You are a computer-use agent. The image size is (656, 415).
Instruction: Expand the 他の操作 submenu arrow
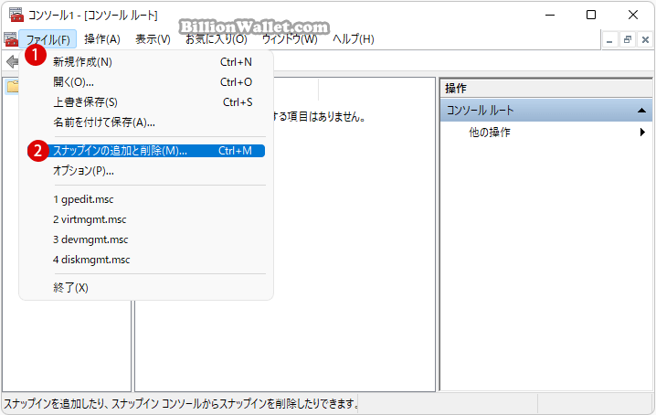tap(642, 133)
